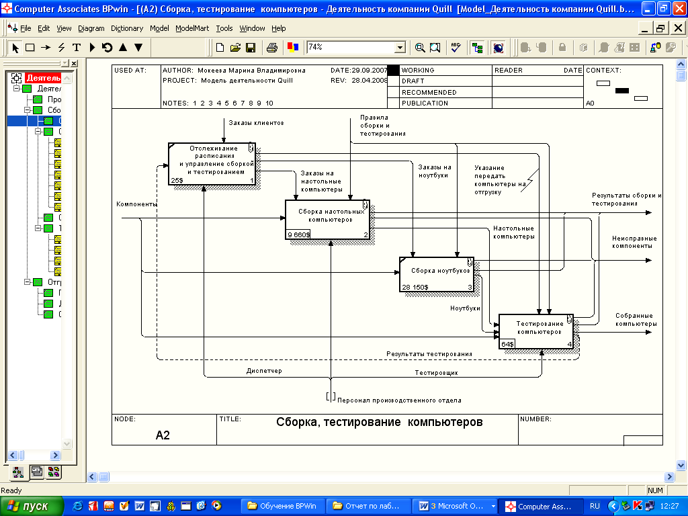Select activity box Сборка настольных компьютеров

coord(327,220)
